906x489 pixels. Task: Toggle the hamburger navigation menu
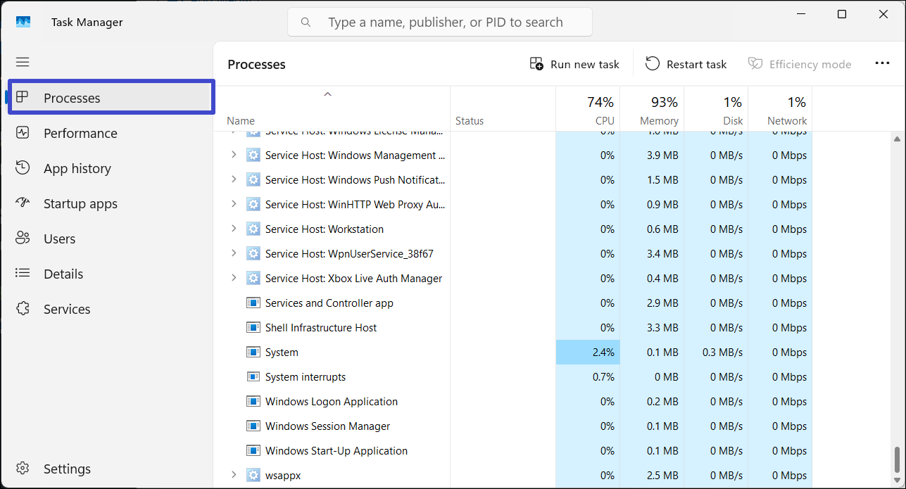[x=23, y=62]
